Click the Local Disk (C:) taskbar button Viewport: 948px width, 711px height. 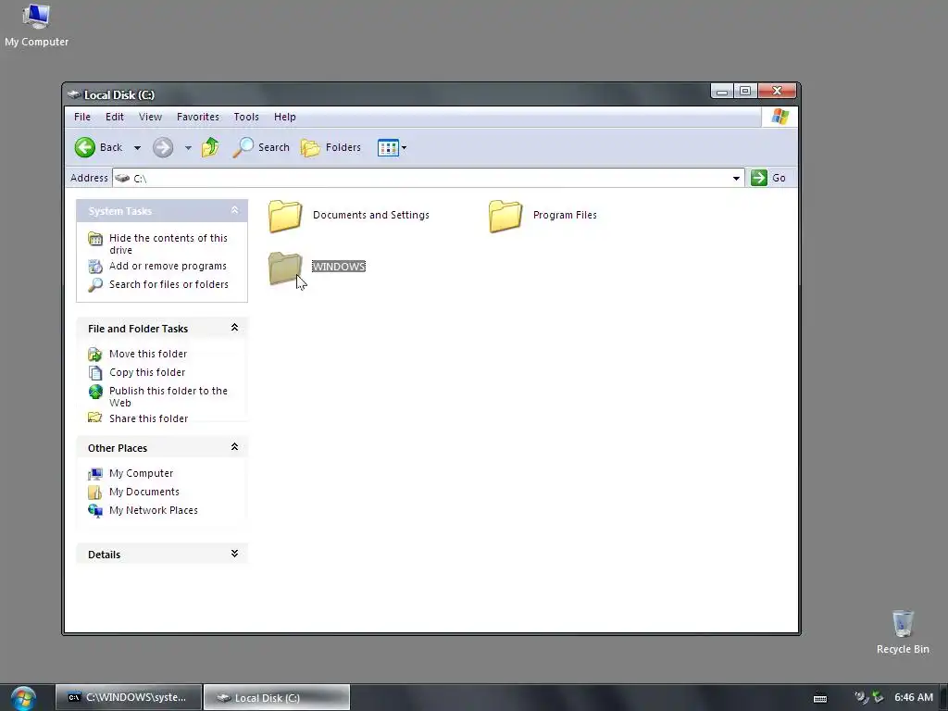(x=276, y=697)
